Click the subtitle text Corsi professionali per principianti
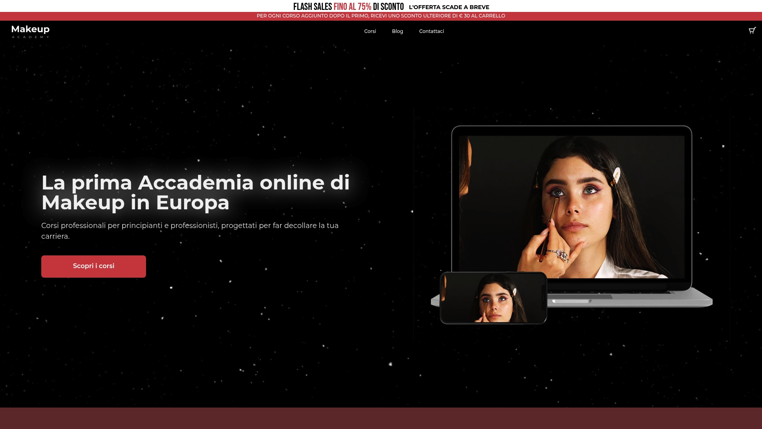 (190, 231)
